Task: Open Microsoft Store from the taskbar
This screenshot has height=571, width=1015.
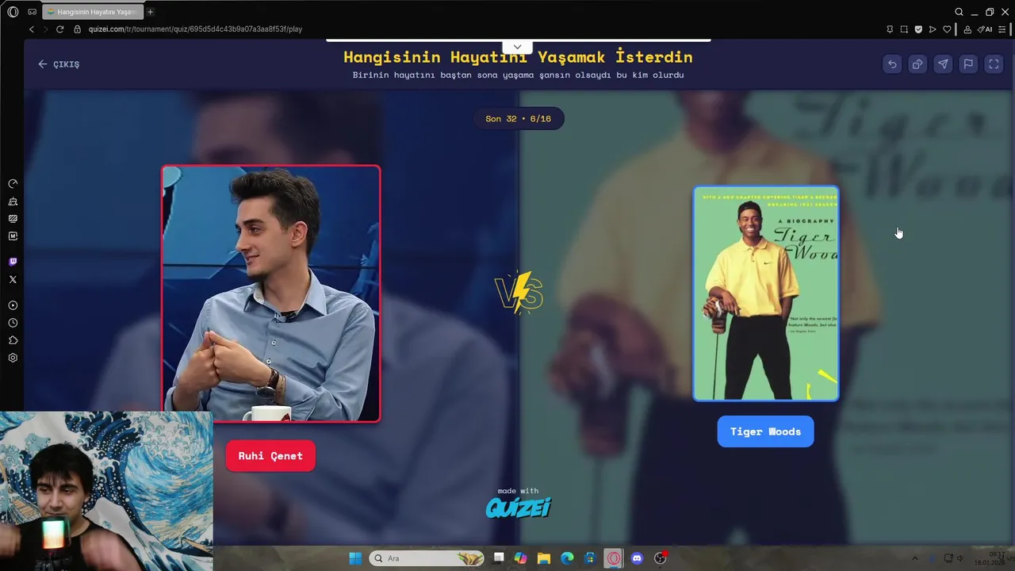Action: (590, 558)
